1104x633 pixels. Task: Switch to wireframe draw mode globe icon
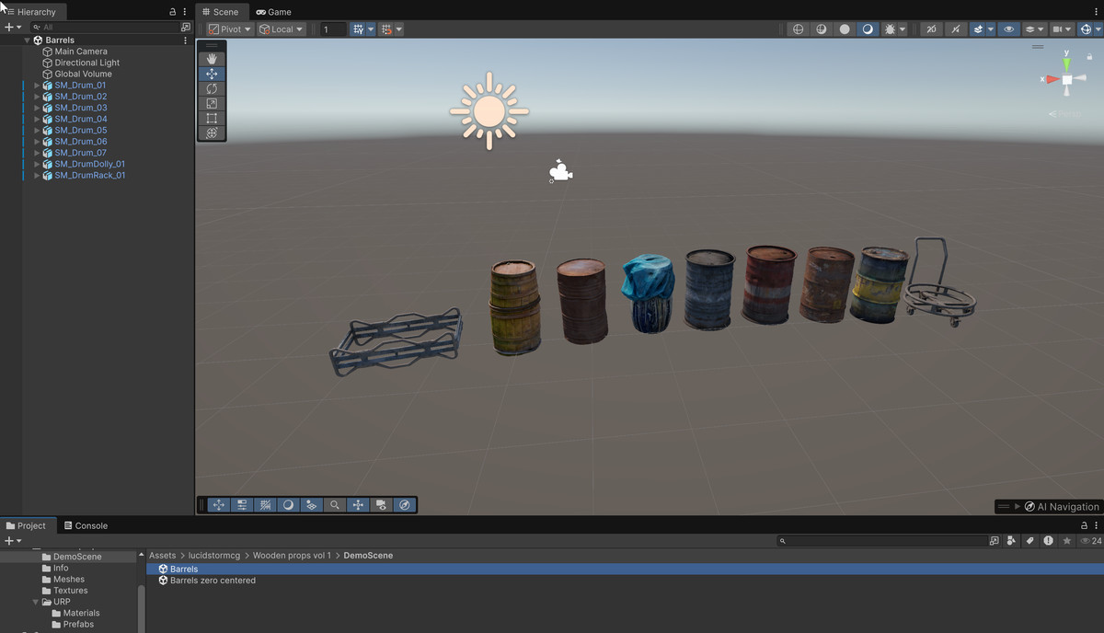(798, 29)
